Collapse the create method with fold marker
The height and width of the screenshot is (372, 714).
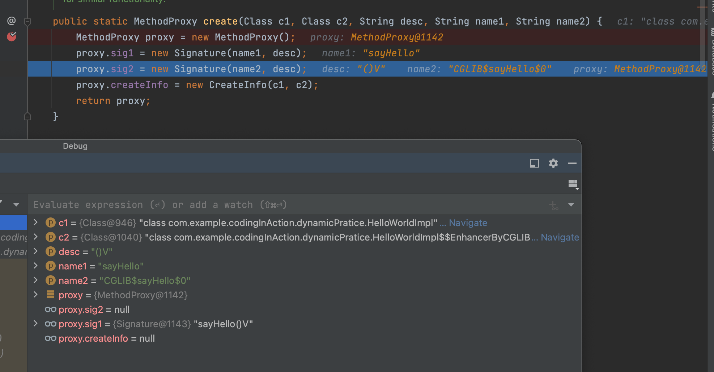click(27, 22)
